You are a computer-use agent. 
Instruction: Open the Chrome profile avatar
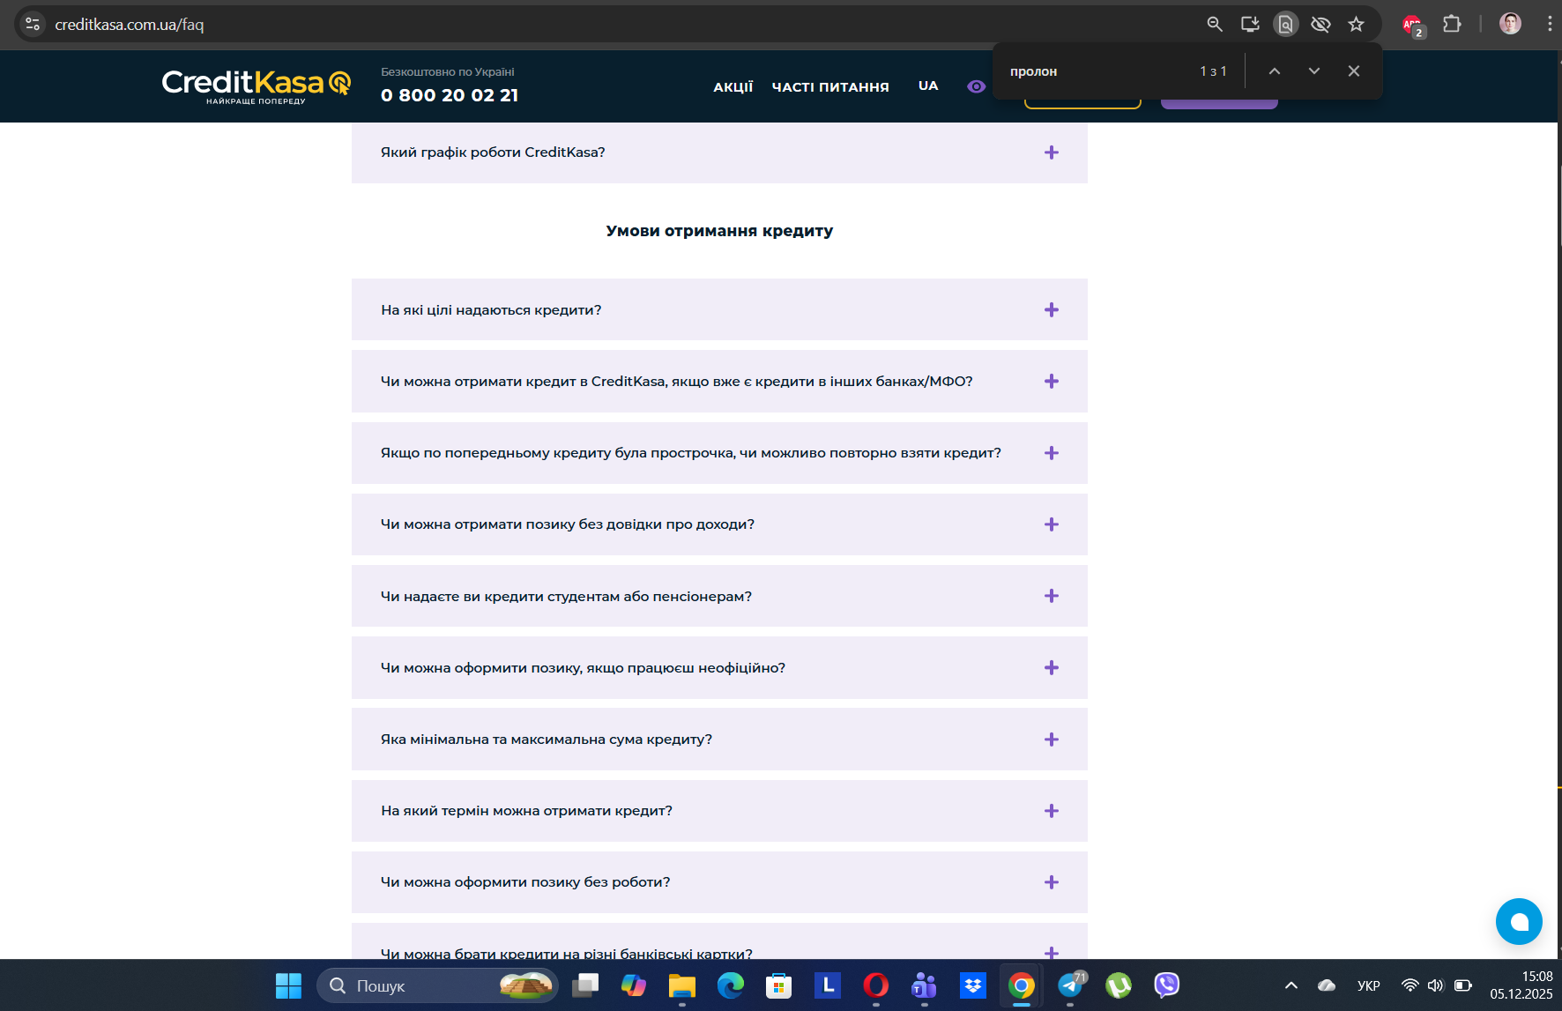(x=1510, y=24)
